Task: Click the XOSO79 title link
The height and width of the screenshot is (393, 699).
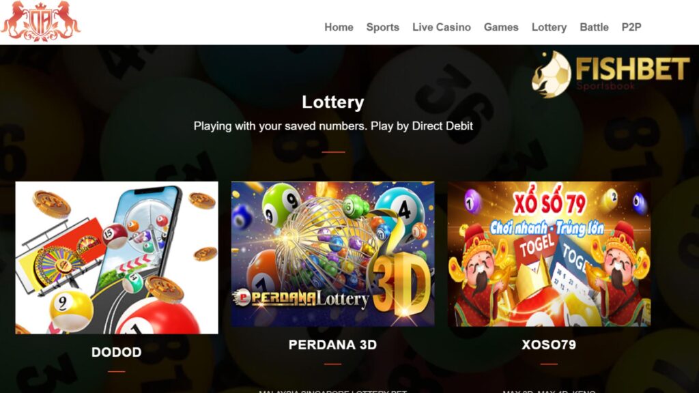Action: (x=549, y=345)
